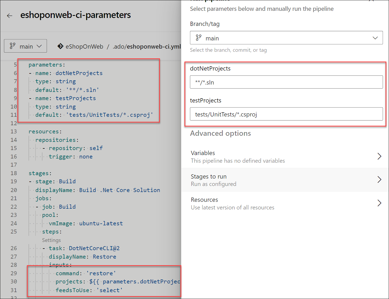This screenshot has width=389, height=299.
Task: Click the 'parameters:' line in YAML
Action: click(47, 65)
